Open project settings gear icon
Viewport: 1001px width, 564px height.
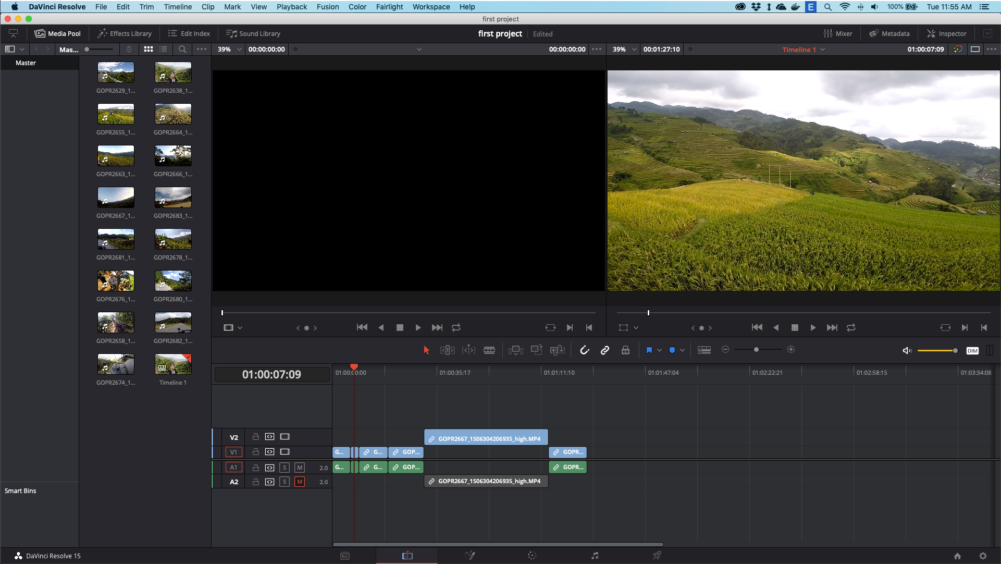983,556
